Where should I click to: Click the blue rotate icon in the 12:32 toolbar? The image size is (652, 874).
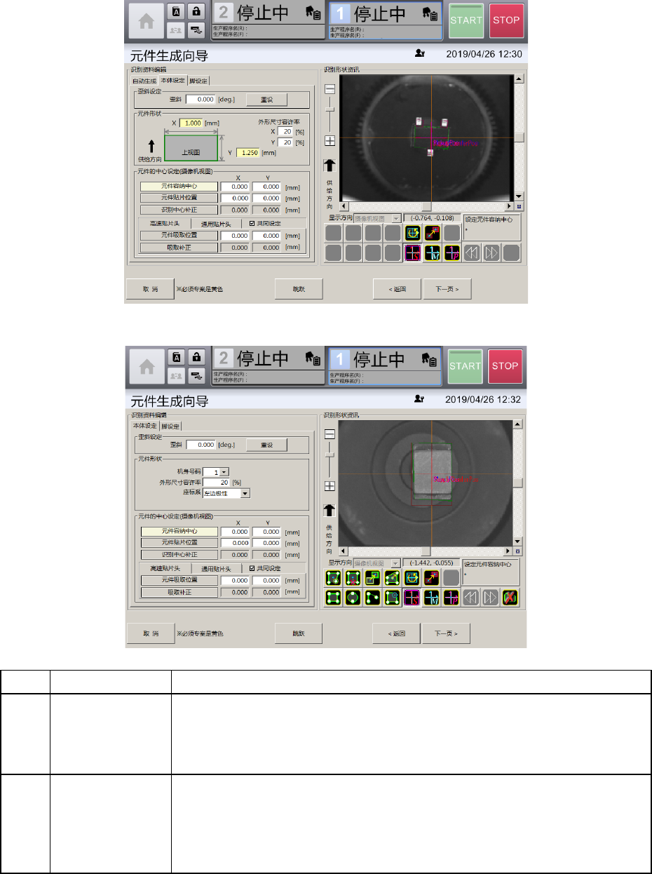[x=413, y=578]
